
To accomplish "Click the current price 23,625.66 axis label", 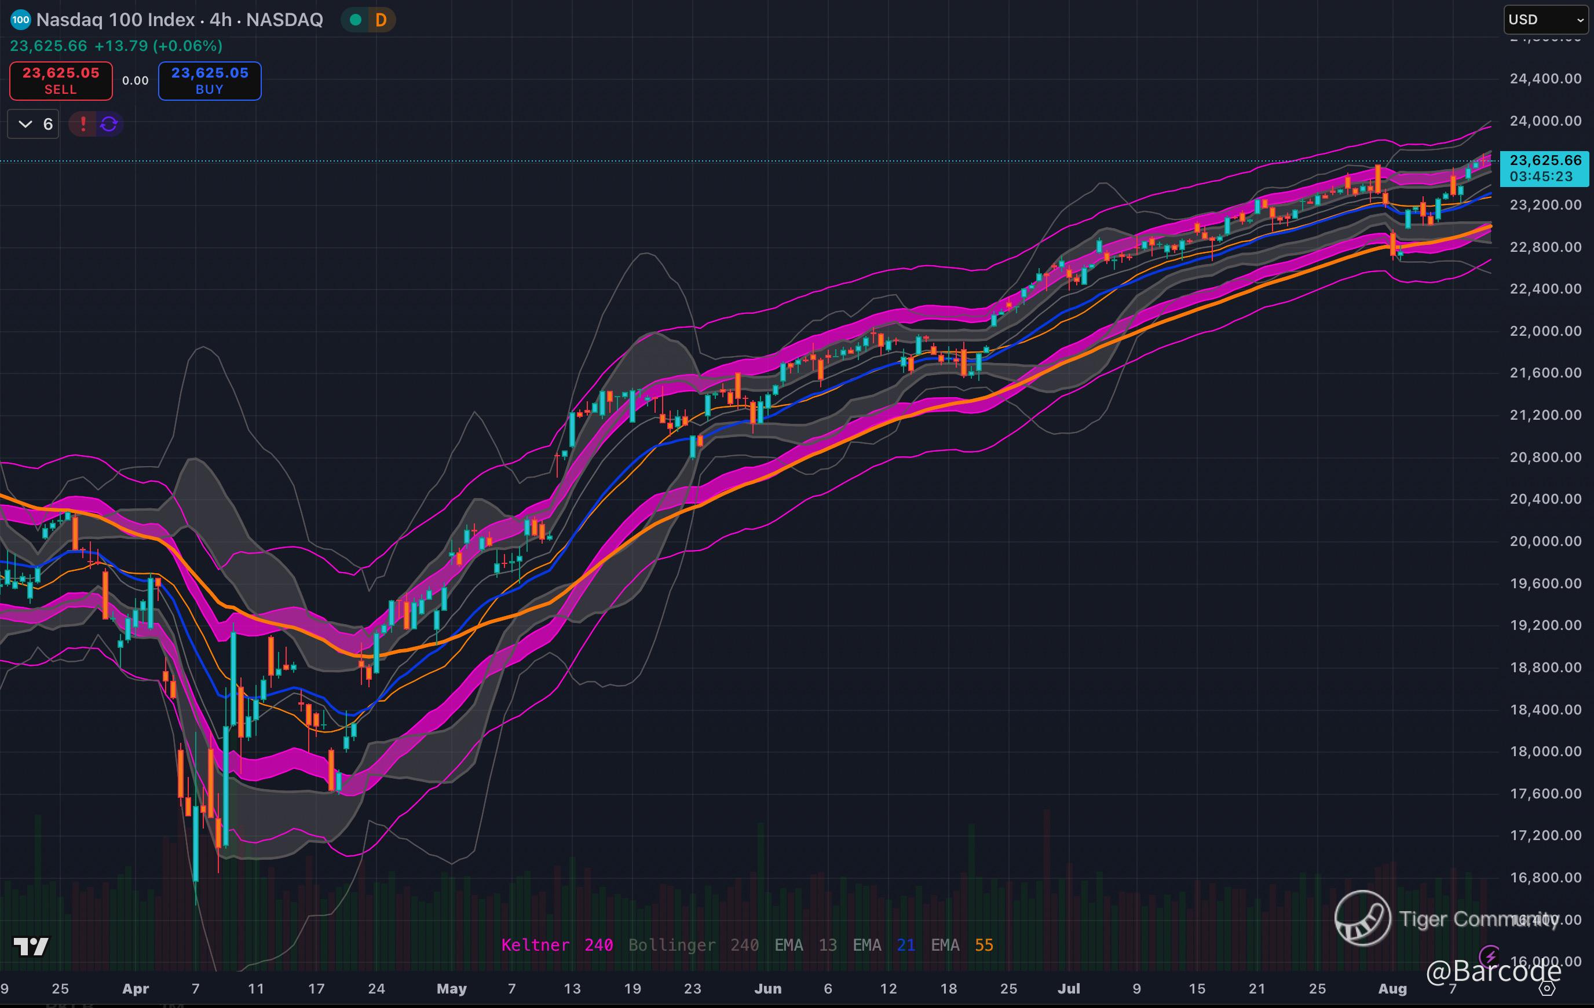I will click(1545, 161).
